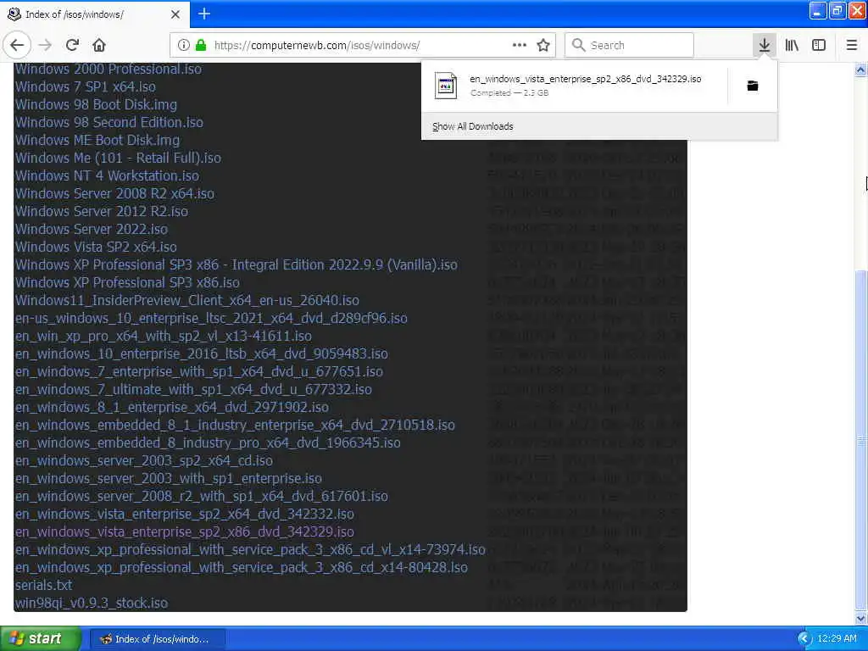Open Windows NT 4 Workstation.iso link

(x=107, y=175)
